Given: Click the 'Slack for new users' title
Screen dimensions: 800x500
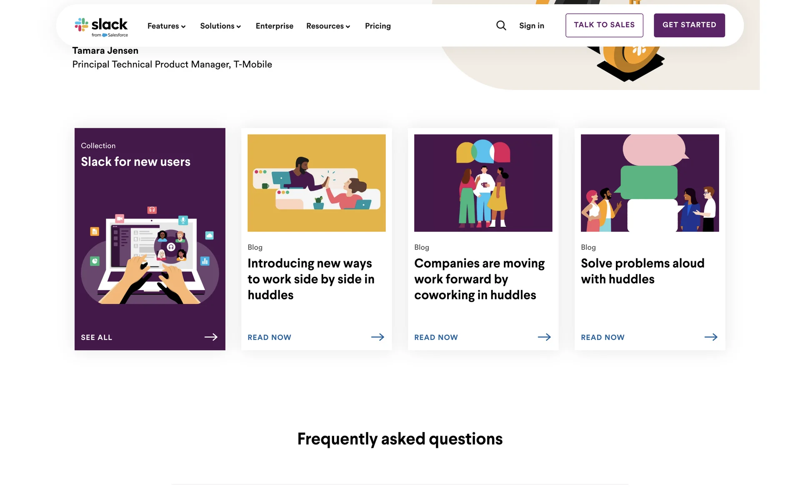Looking at the screenshot, I should [x=135, y=162].
